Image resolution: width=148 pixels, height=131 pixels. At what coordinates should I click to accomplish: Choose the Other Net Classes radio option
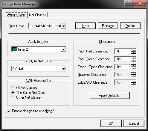point(13,97)
